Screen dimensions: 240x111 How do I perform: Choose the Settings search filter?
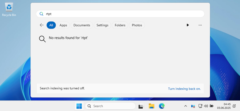(102, 25)
